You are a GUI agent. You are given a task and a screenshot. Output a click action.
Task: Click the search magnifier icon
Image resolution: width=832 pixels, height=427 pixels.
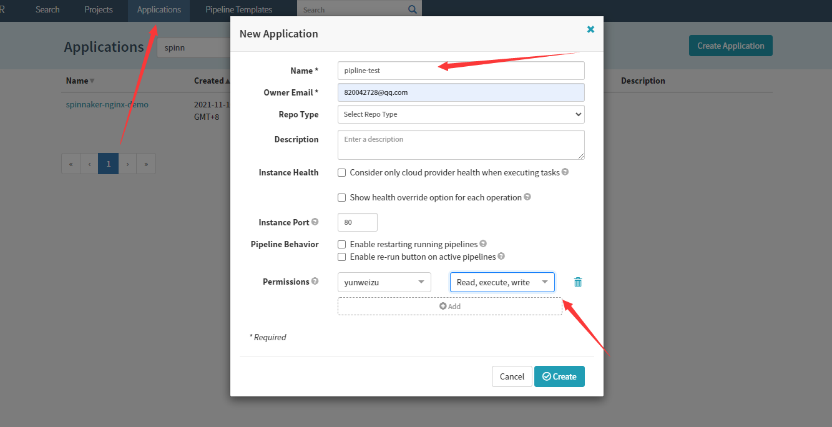412,9
